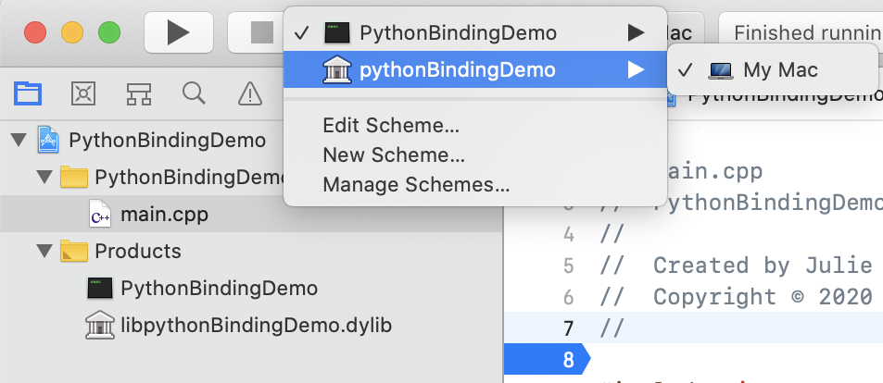Select the Products folder row

point(251,251)
